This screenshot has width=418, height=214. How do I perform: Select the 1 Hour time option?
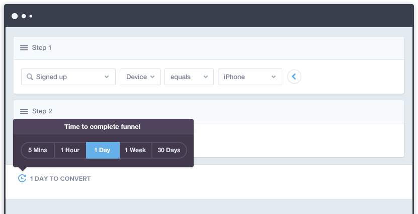tap(70, 150)
